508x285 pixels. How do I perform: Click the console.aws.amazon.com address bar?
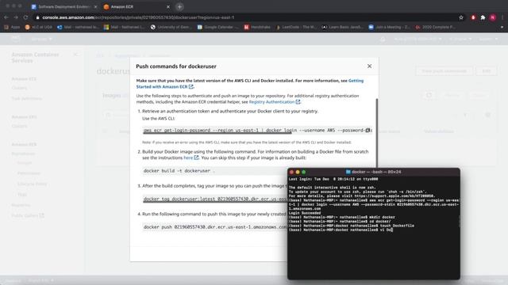tap(246, 17)
